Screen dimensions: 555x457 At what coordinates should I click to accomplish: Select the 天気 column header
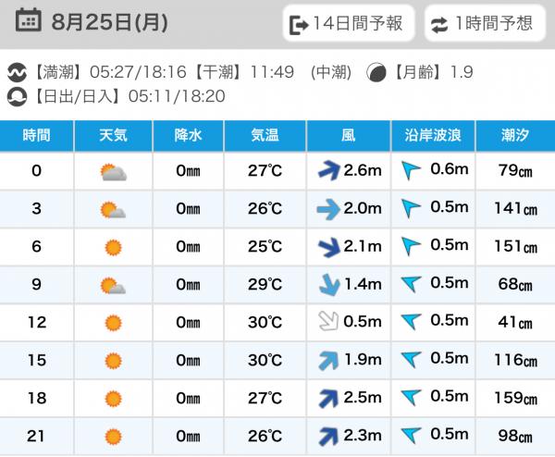coord(113,136)
